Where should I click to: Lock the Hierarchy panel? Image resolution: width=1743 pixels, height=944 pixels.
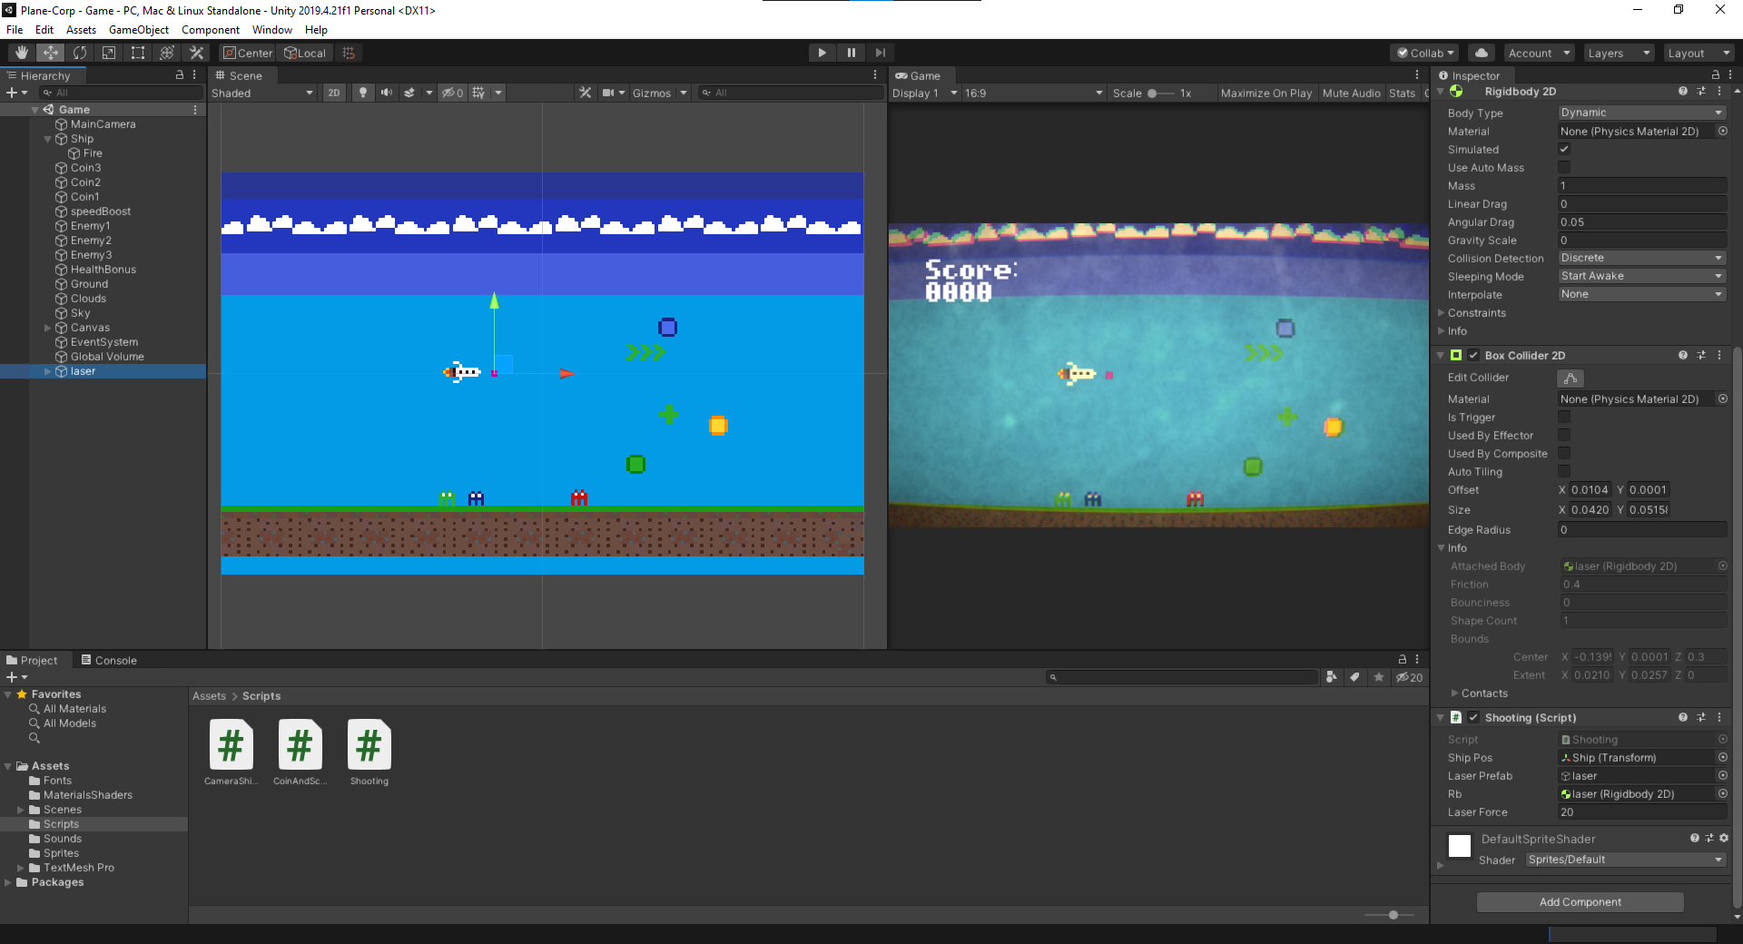(180, 75)
